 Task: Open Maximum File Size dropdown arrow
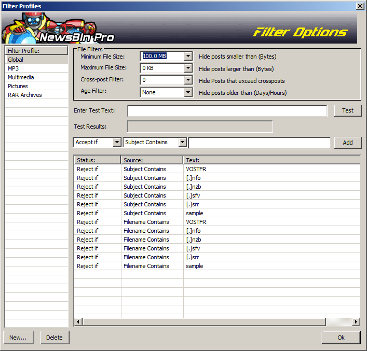188,68
